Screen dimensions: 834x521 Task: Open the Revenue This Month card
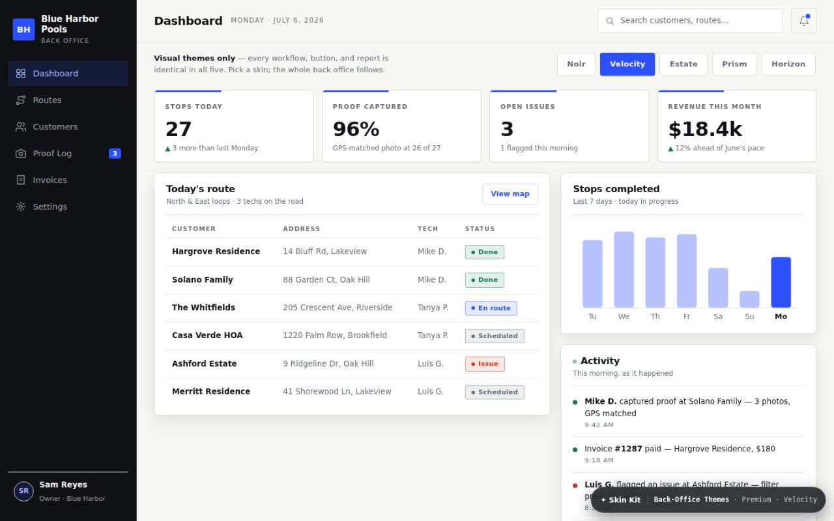point(737,126)
